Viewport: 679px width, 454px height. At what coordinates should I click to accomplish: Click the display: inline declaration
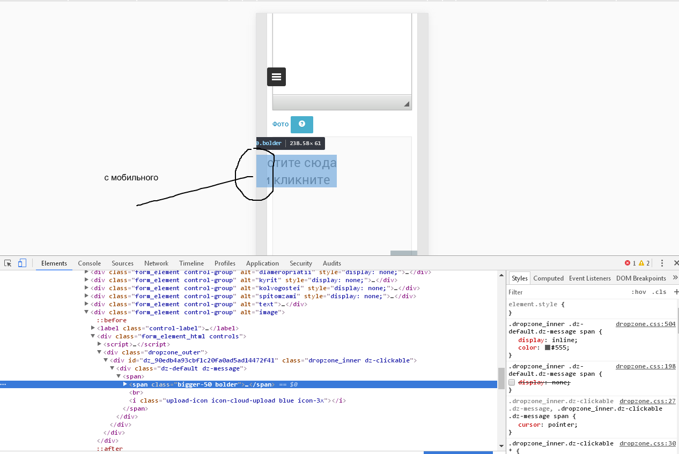[548, 340]
